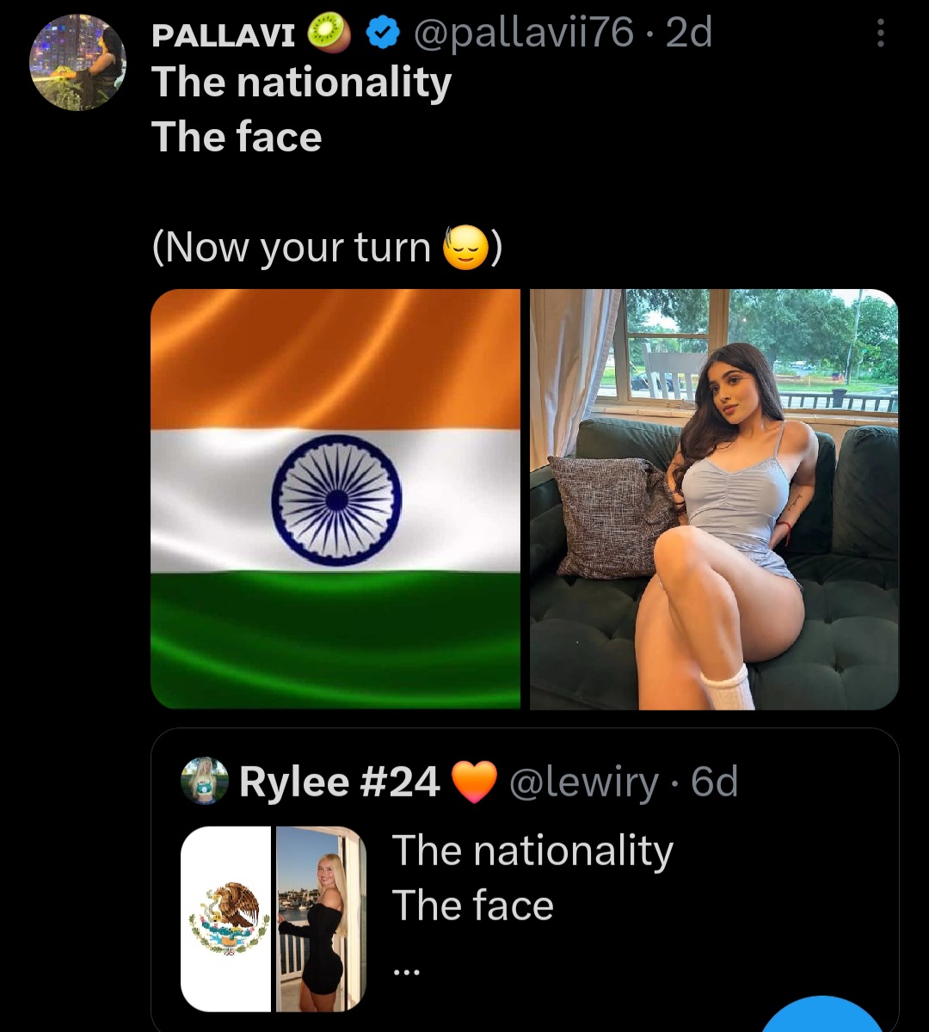Image resolution: width=929 pixels, height=1032 pixels.
Task: Expand the truncated quoted tweet ellipsis
Action: [x=406, y=972]
